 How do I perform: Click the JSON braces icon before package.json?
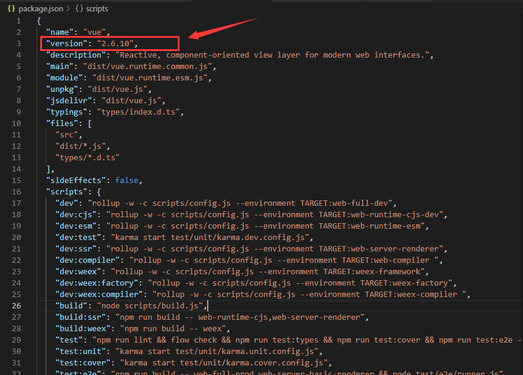tap(11, 8)
